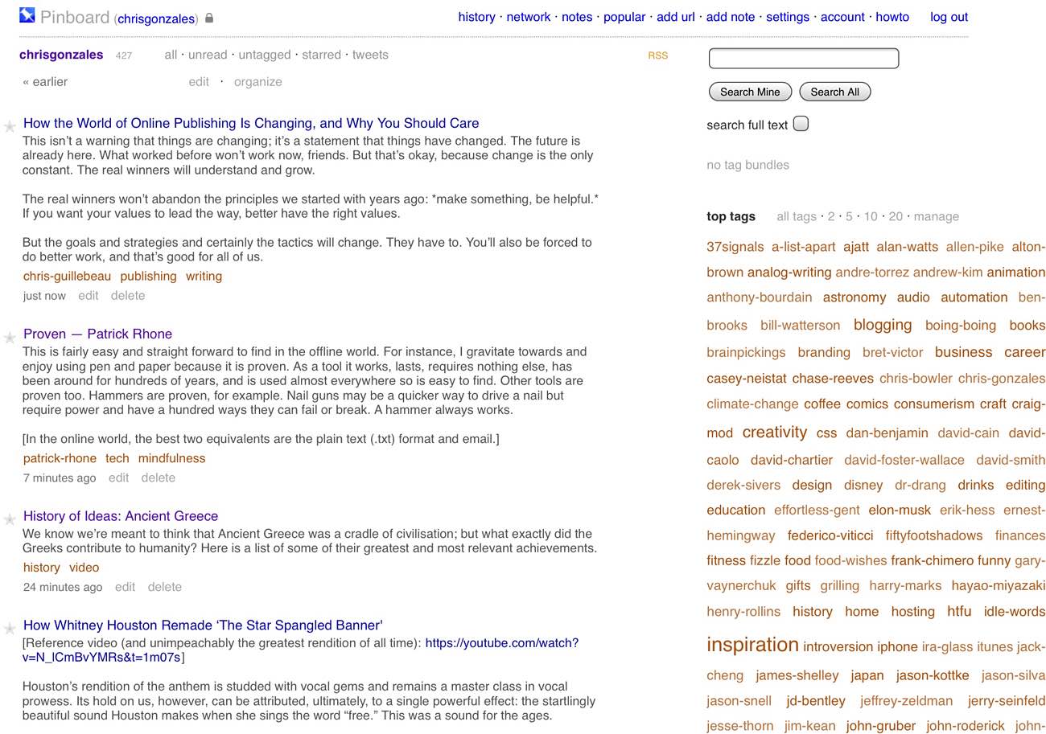The height and width of the screenshot is (734, 1046).
Task: Click the 427 bookmark count
Action: pos(123,55)
